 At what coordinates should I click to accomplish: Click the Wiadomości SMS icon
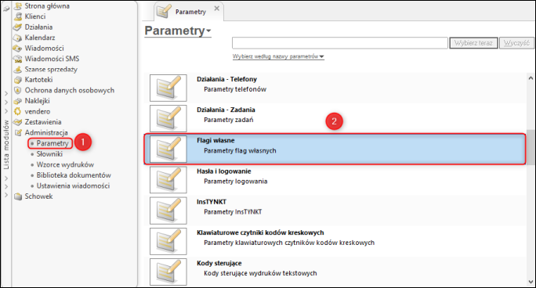click(18, 59)
